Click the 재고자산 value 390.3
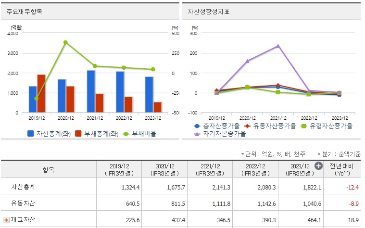 point(269,220)
